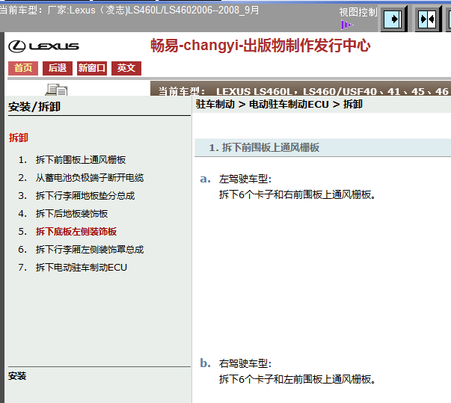Image resolution: width=451 pixels, height=403 pixels.
Task: Switch to 英文 English version
Action: click(x=126, y=68)
